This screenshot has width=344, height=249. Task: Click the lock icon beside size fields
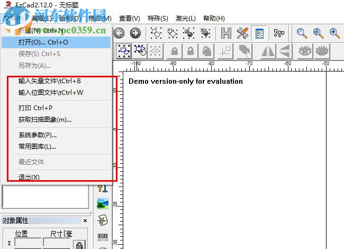tap(79, 245)
